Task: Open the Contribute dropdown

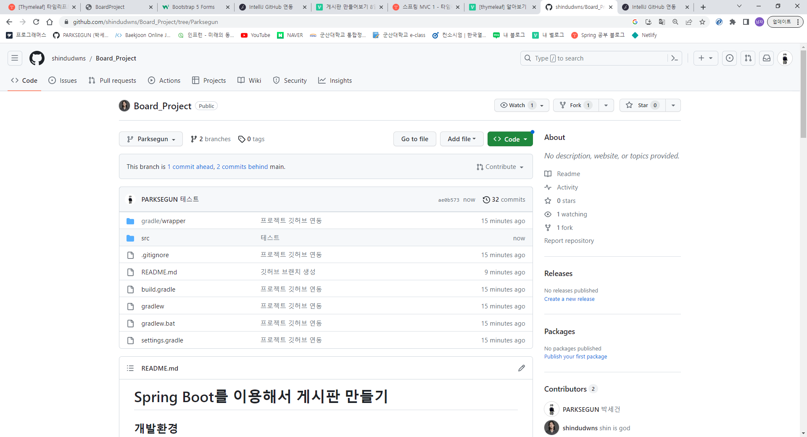Action: (x=500, y=167)
